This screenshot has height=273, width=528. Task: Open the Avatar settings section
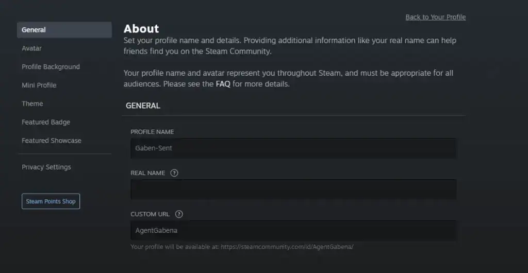pyautogui.click(x=32, y=48)
